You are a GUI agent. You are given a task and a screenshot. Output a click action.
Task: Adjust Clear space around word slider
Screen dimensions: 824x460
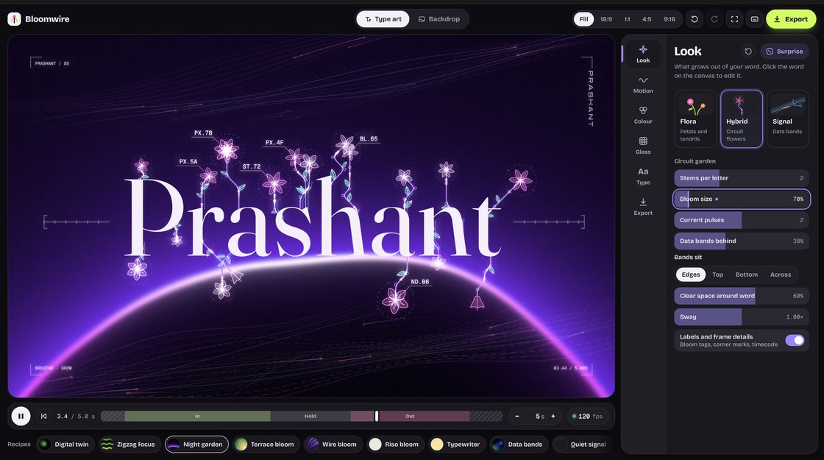[741, 295]
